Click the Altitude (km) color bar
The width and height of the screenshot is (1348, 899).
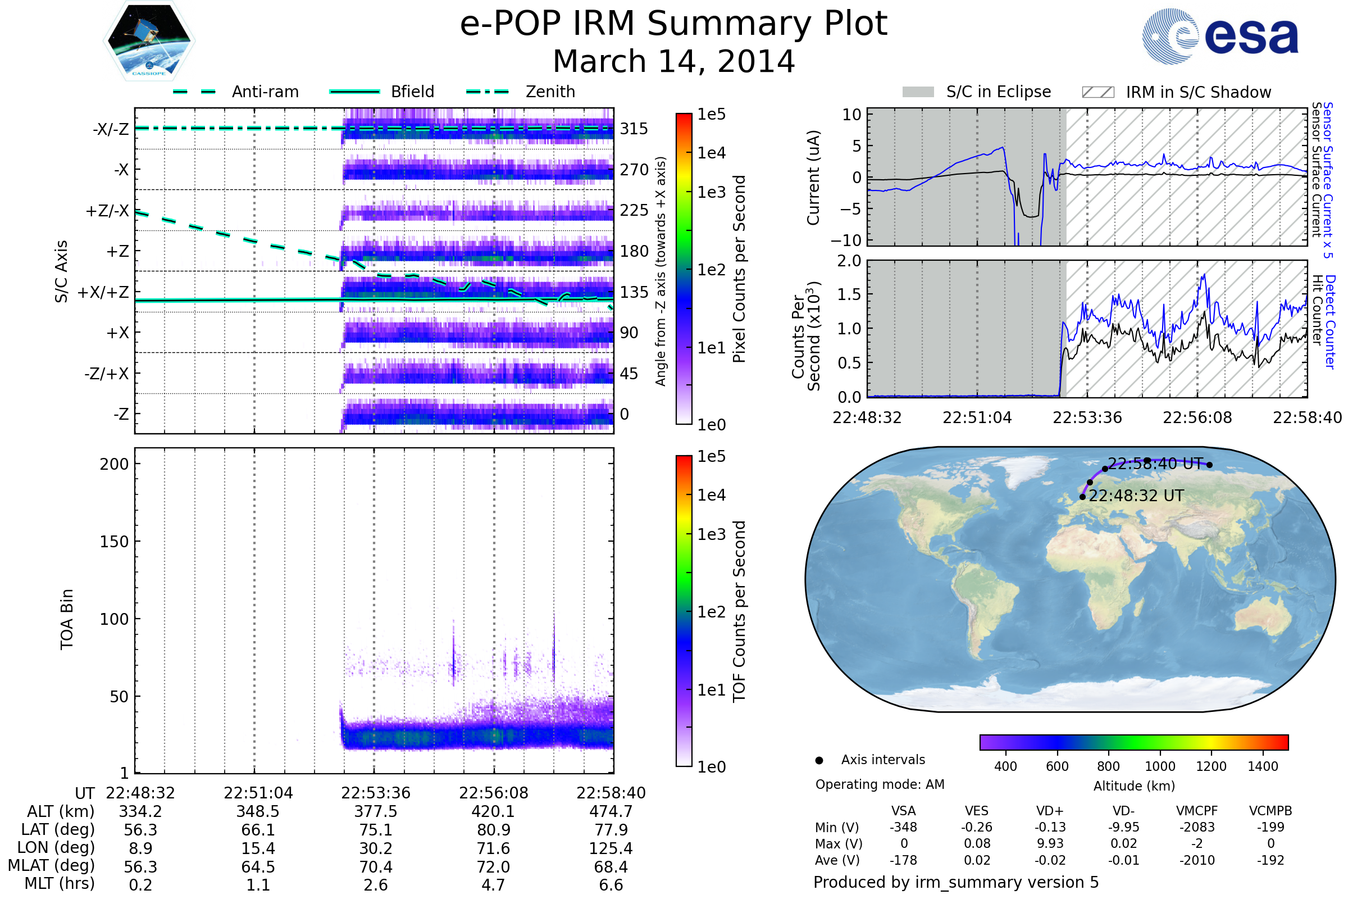pyautogui.click(x=1133, y=742)
